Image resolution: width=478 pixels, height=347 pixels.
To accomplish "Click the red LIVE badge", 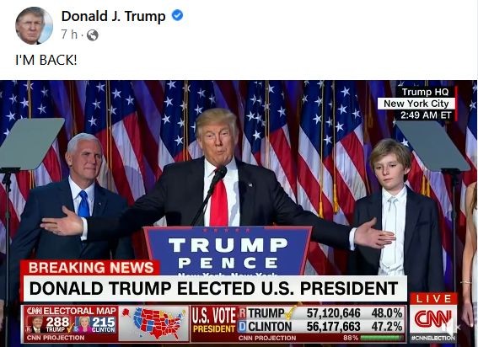I will 433,298.
